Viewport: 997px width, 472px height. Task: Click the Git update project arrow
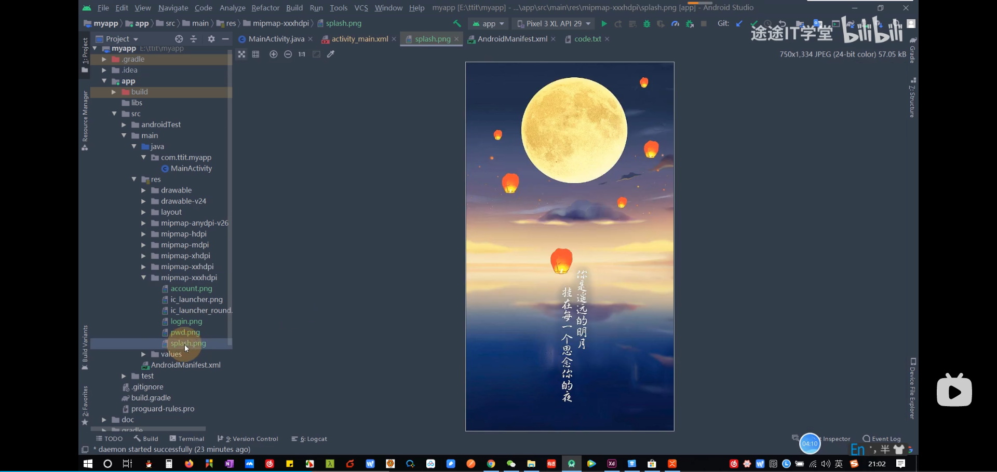click(739, 24)
